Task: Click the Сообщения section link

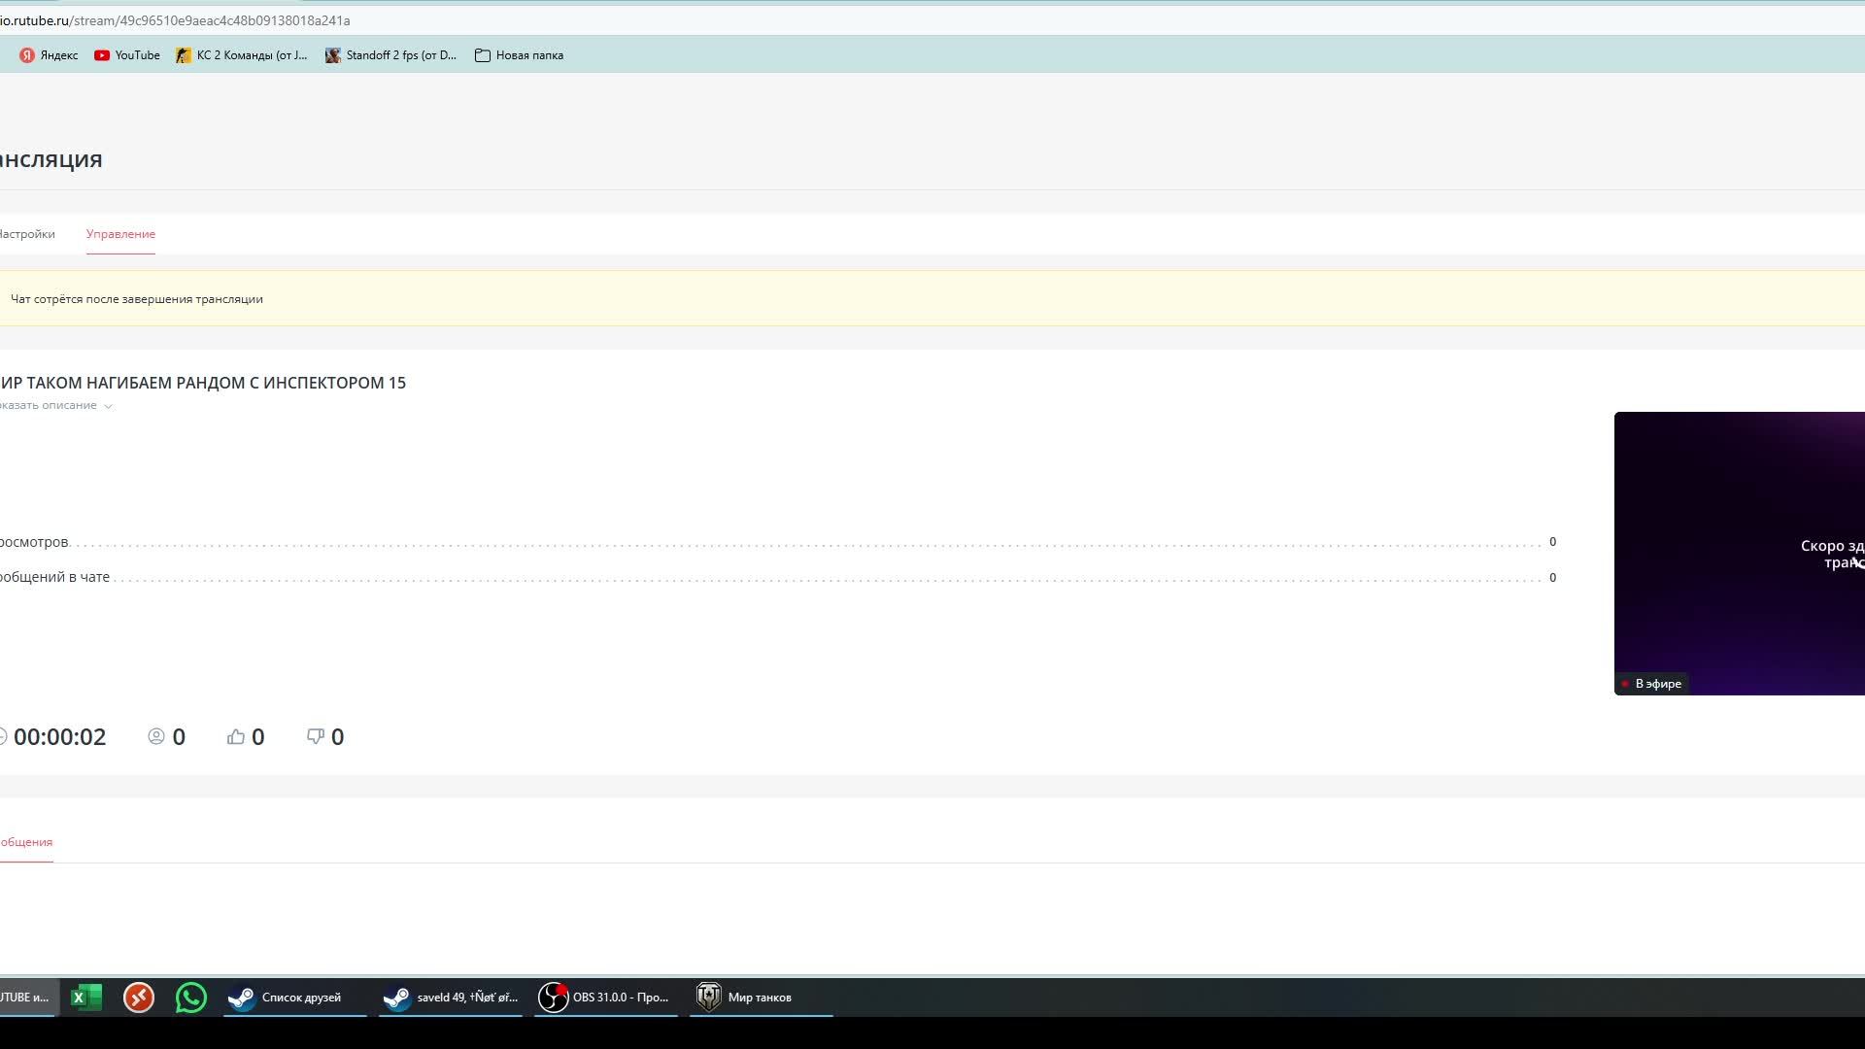Action: pos(24,841)
